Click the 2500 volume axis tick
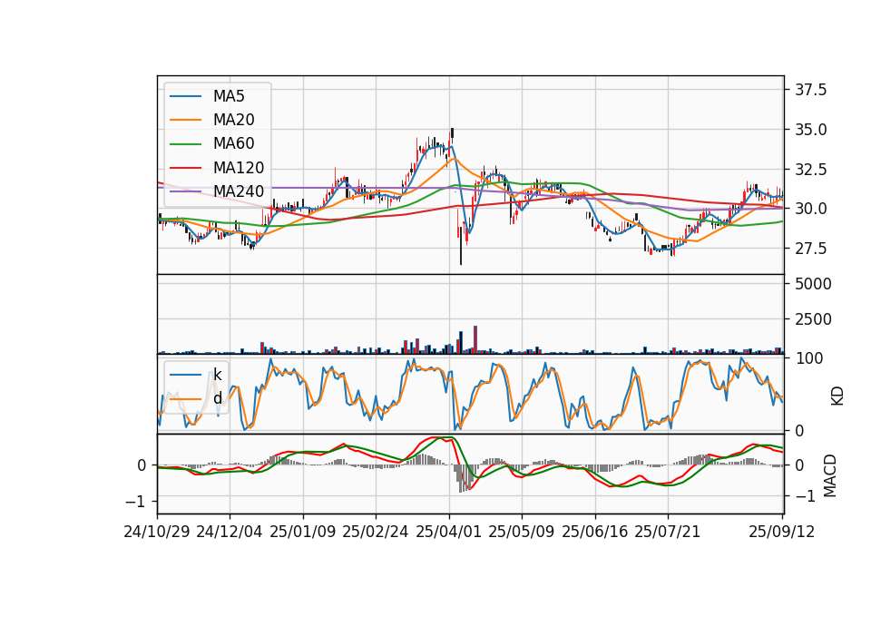 pyautogui.click(x=813, y=319)
